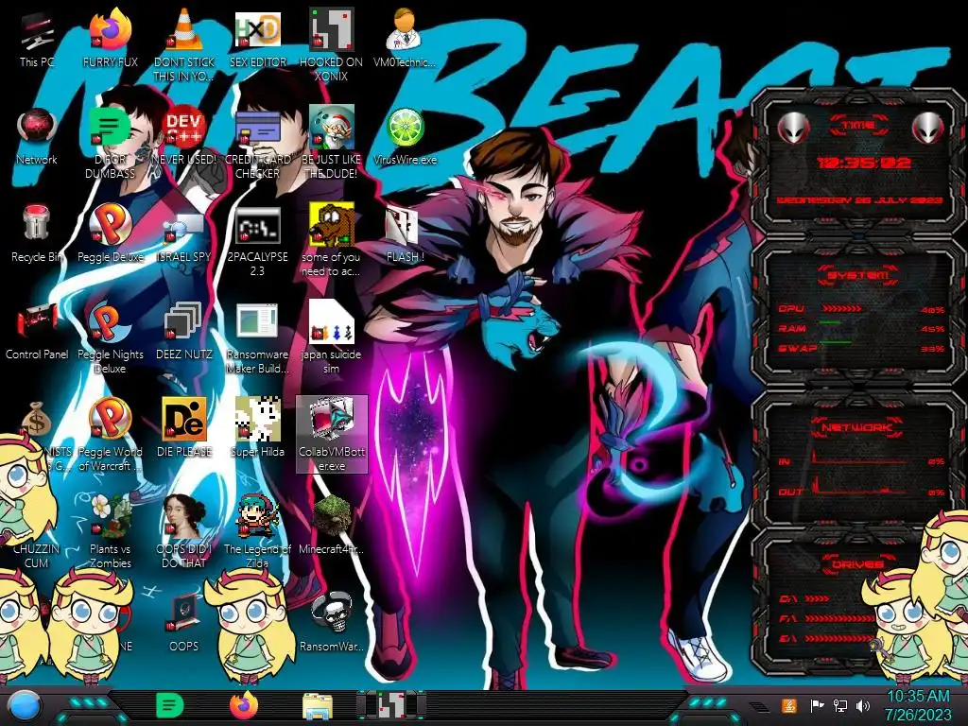
Task: Select the dog icon 'some of you need to ac...'
Action: click(331, 239)
